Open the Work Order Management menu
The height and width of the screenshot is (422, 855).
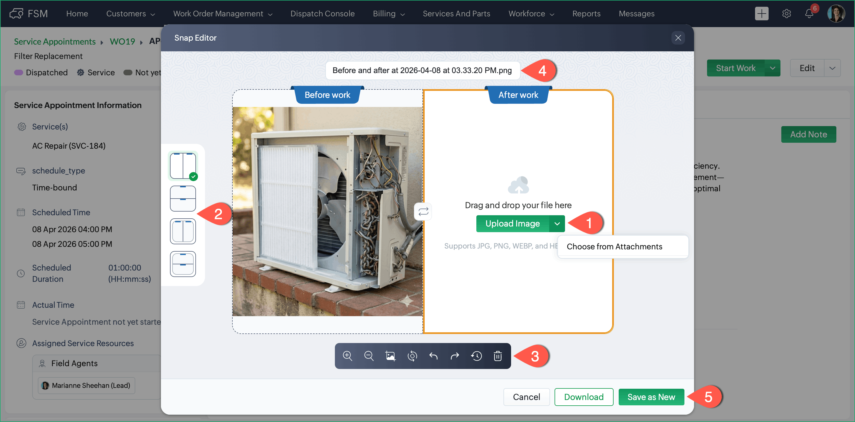[223, 14]
